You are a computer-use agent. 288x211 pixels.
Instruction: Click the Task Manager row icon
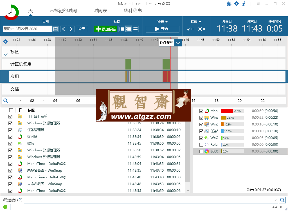pos(20,130)
